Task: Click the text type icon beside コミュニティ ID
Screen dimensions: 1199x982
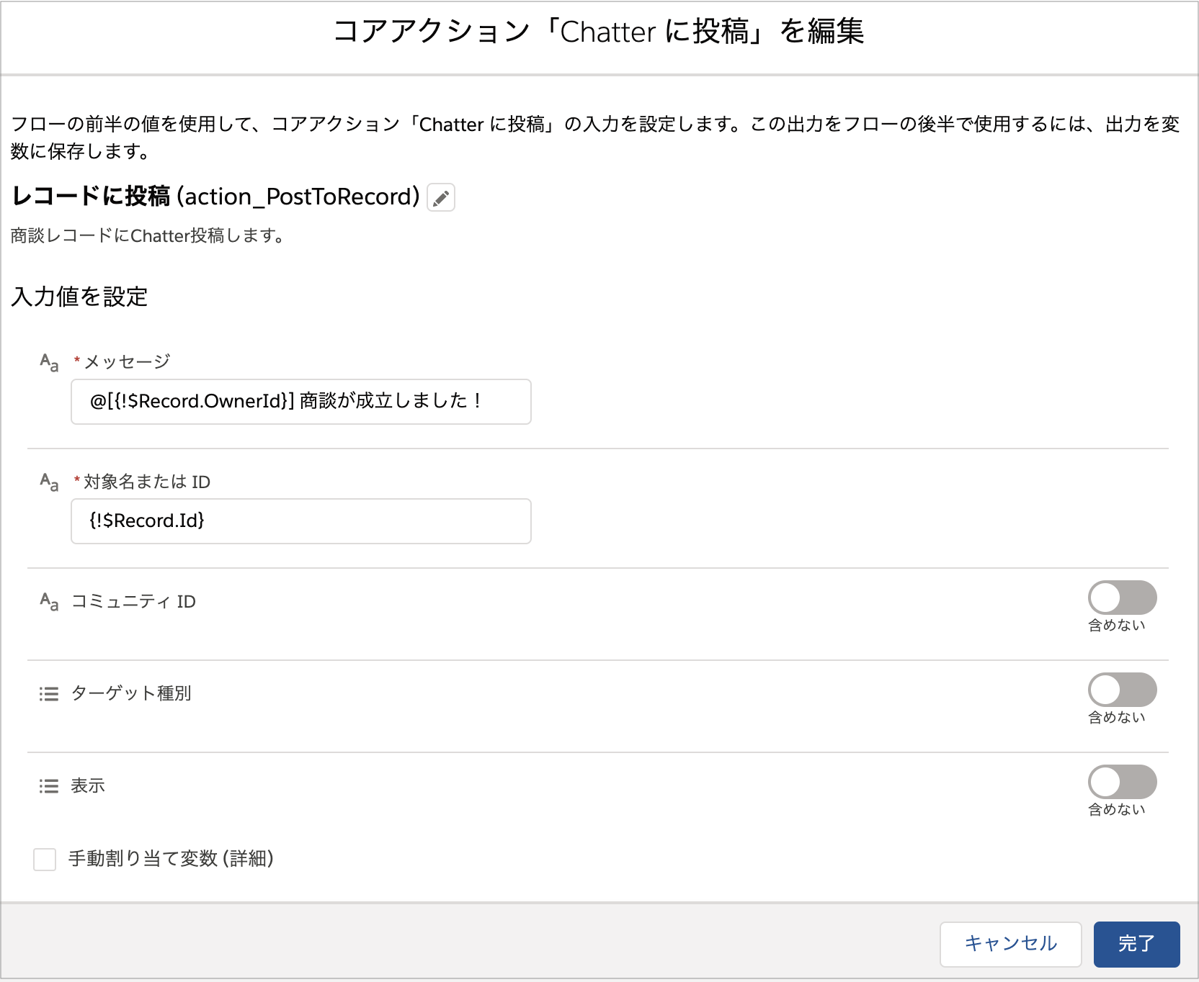Action: click(x=49, y=601)
